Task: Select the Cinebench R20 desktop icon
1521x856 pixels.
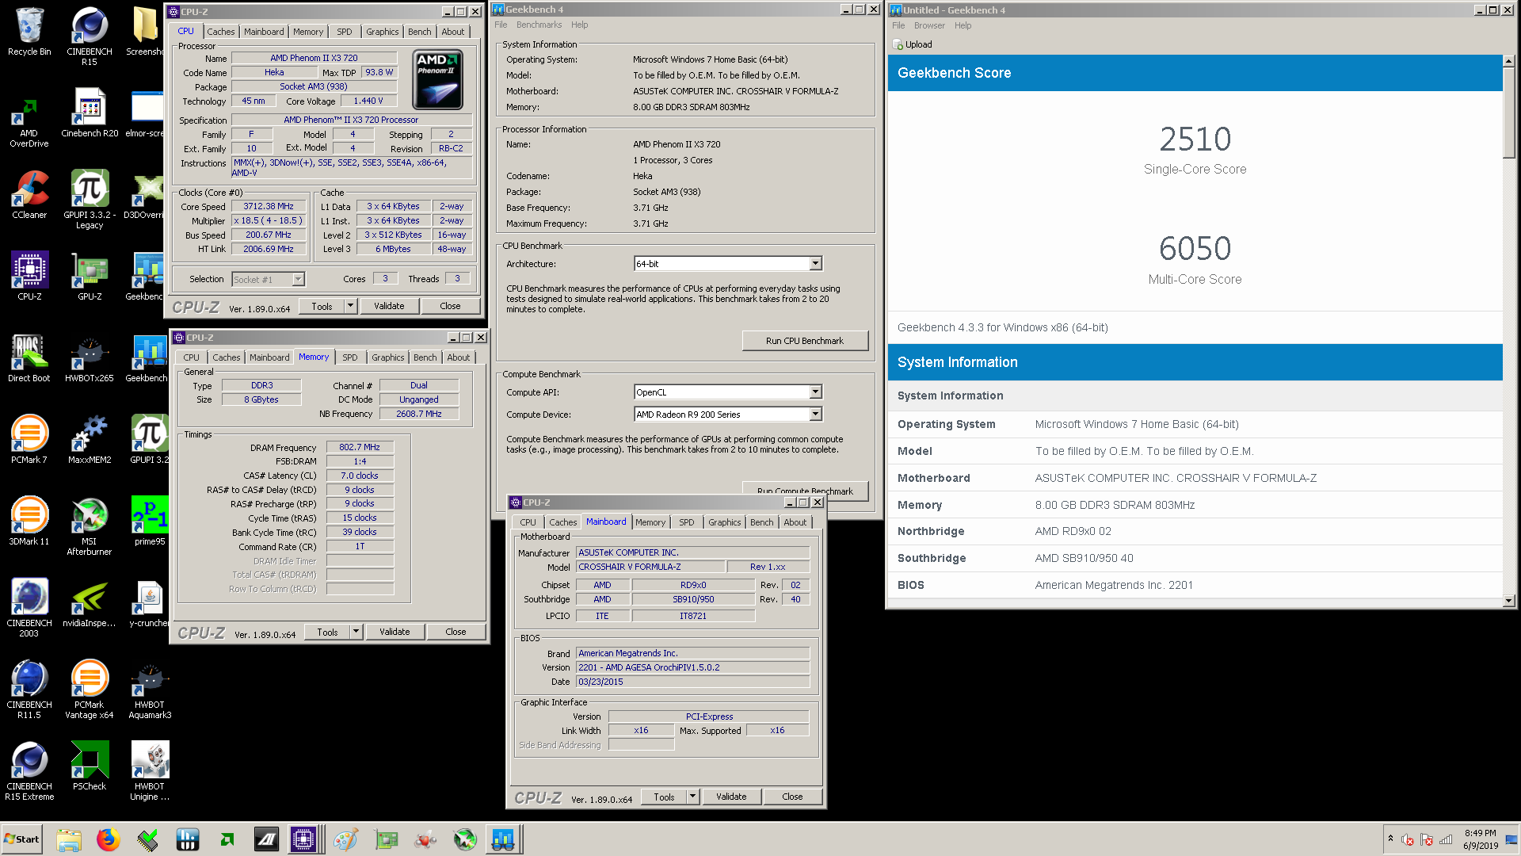Action: (x=90, y=113)
